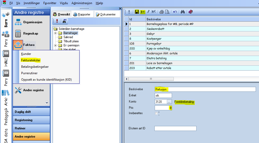This screenshot has width=259, height=143.
Task: Select the HMS document sidebar icon
Action: click(x=6, y=54)
